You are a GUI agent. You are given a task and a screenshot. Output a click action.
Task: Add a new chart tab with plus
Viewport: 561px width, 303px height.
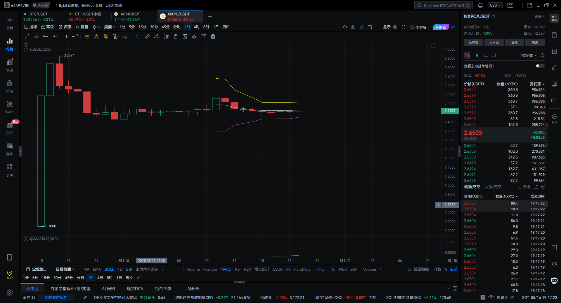point(210,17)
